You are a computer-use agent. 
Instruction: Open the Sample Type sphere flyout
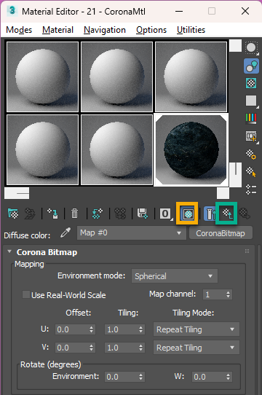(251, 48)
